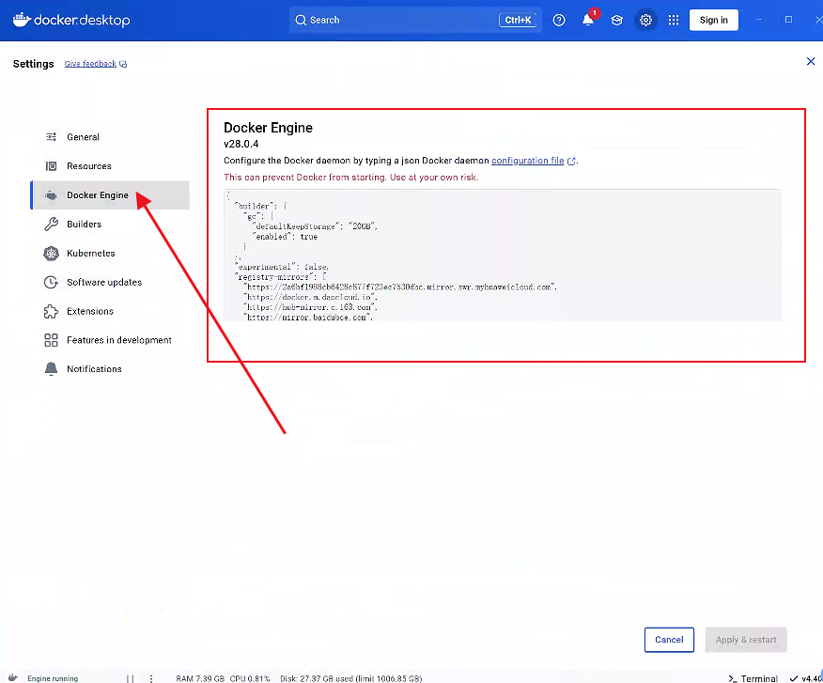Click the v28.0.4 version text

[x=241, y=144]
